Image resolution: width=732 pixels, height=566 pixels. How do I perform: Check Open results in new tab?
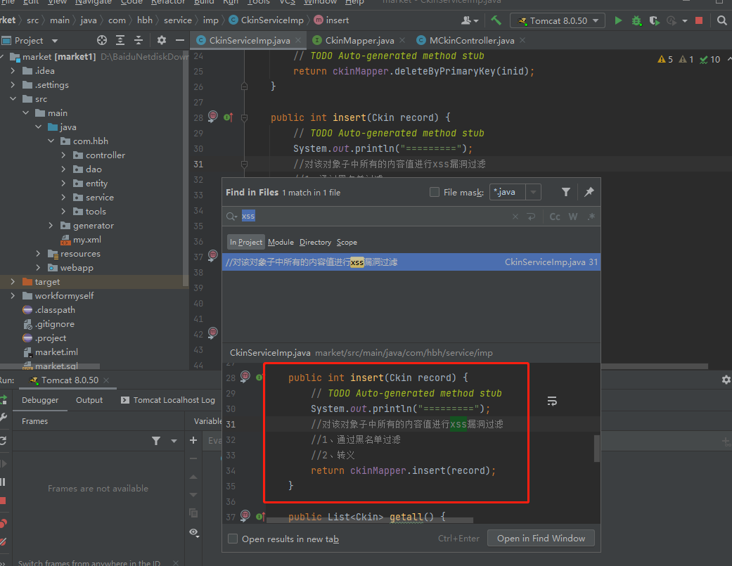pos(233,539)
